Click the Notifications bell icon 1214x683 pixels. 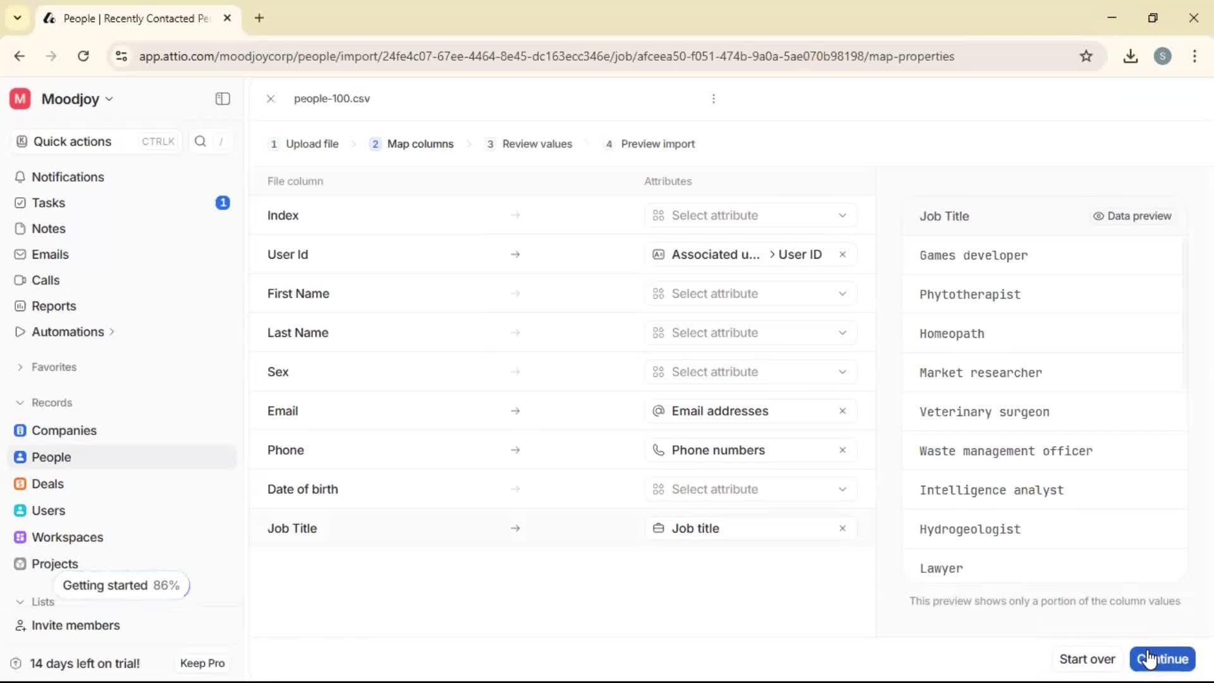pyautogui.click(x=20, y=177)
